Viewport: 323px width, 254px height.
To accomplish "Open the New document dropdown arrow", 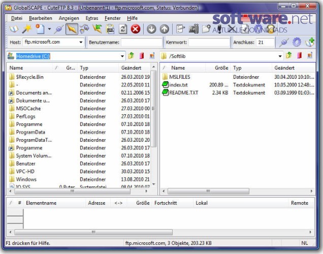I will pos(49,29).
